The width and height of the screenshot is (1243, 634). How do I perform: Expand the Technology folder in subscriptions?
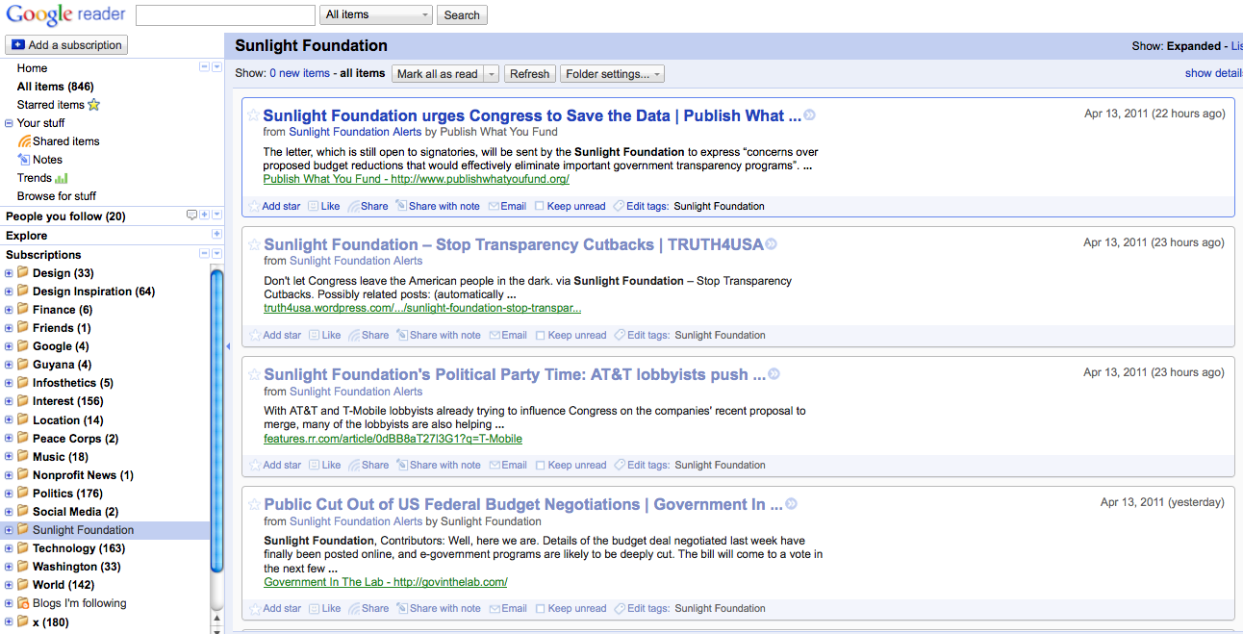tap(9, 548)
